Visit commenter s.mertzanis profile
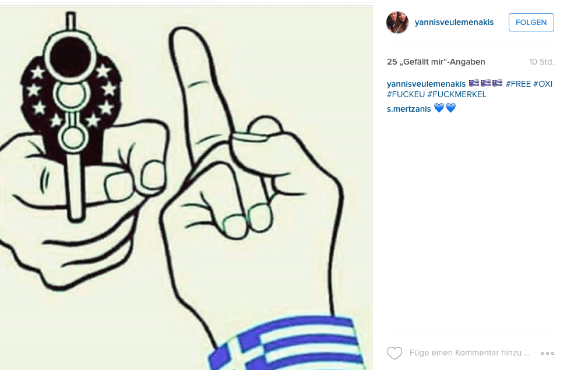This screenshot has height=370, width=567. [x=409, y=109]
